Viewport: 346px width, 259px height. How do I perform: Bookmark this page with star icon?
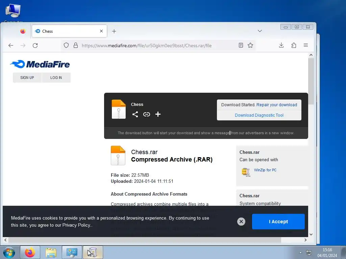250,45
